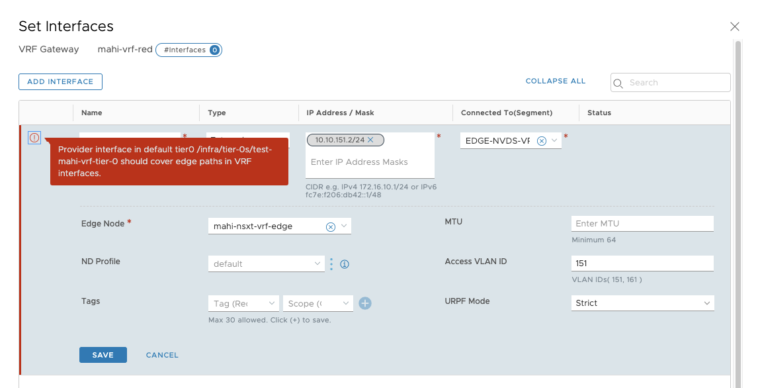Screen dimensions: 760x388
Task: Click the plus icon to add tag
Action: point(365,303)
